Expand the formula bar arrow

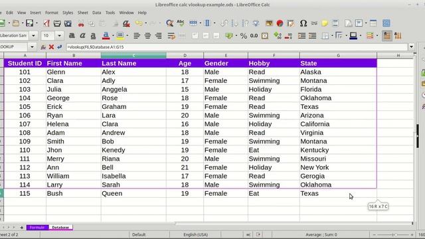tap(412, 47)
